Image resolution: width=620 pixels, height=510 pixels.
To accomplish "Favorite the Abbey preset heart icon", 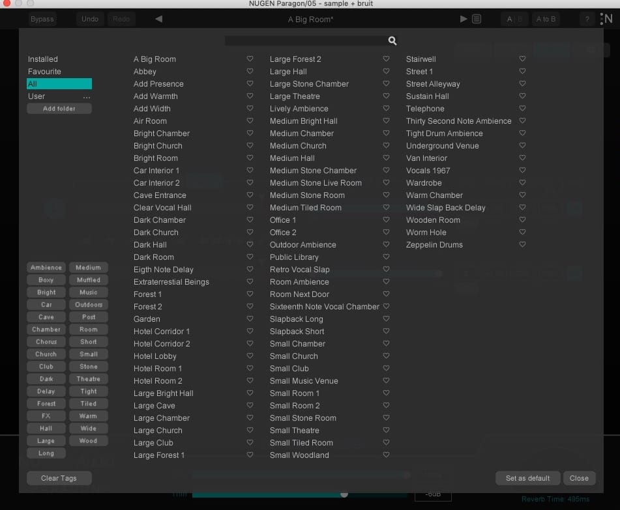I will pyautogui.click(x=250, y=71).
